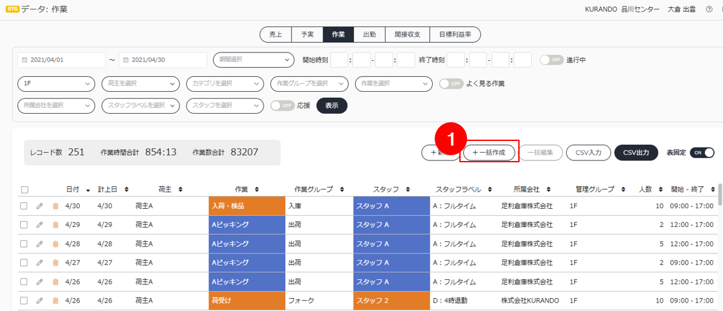Sort table by 作業 column
This screenshot has height=311, width=723.
[257, 189]
